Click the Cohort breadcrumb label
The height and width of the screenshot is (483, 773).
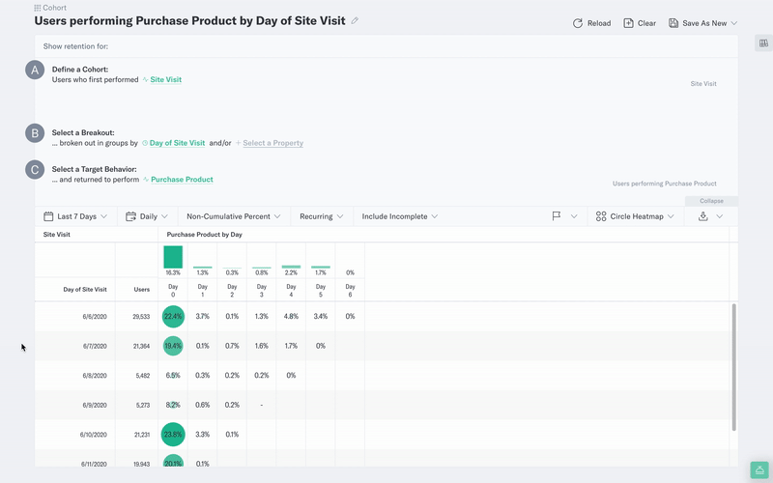point(54,8)
